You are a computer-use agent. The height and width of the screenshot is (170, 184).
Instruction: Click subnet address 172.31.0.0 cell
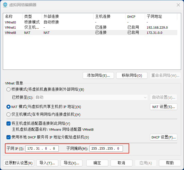click(x=154, y=33)
